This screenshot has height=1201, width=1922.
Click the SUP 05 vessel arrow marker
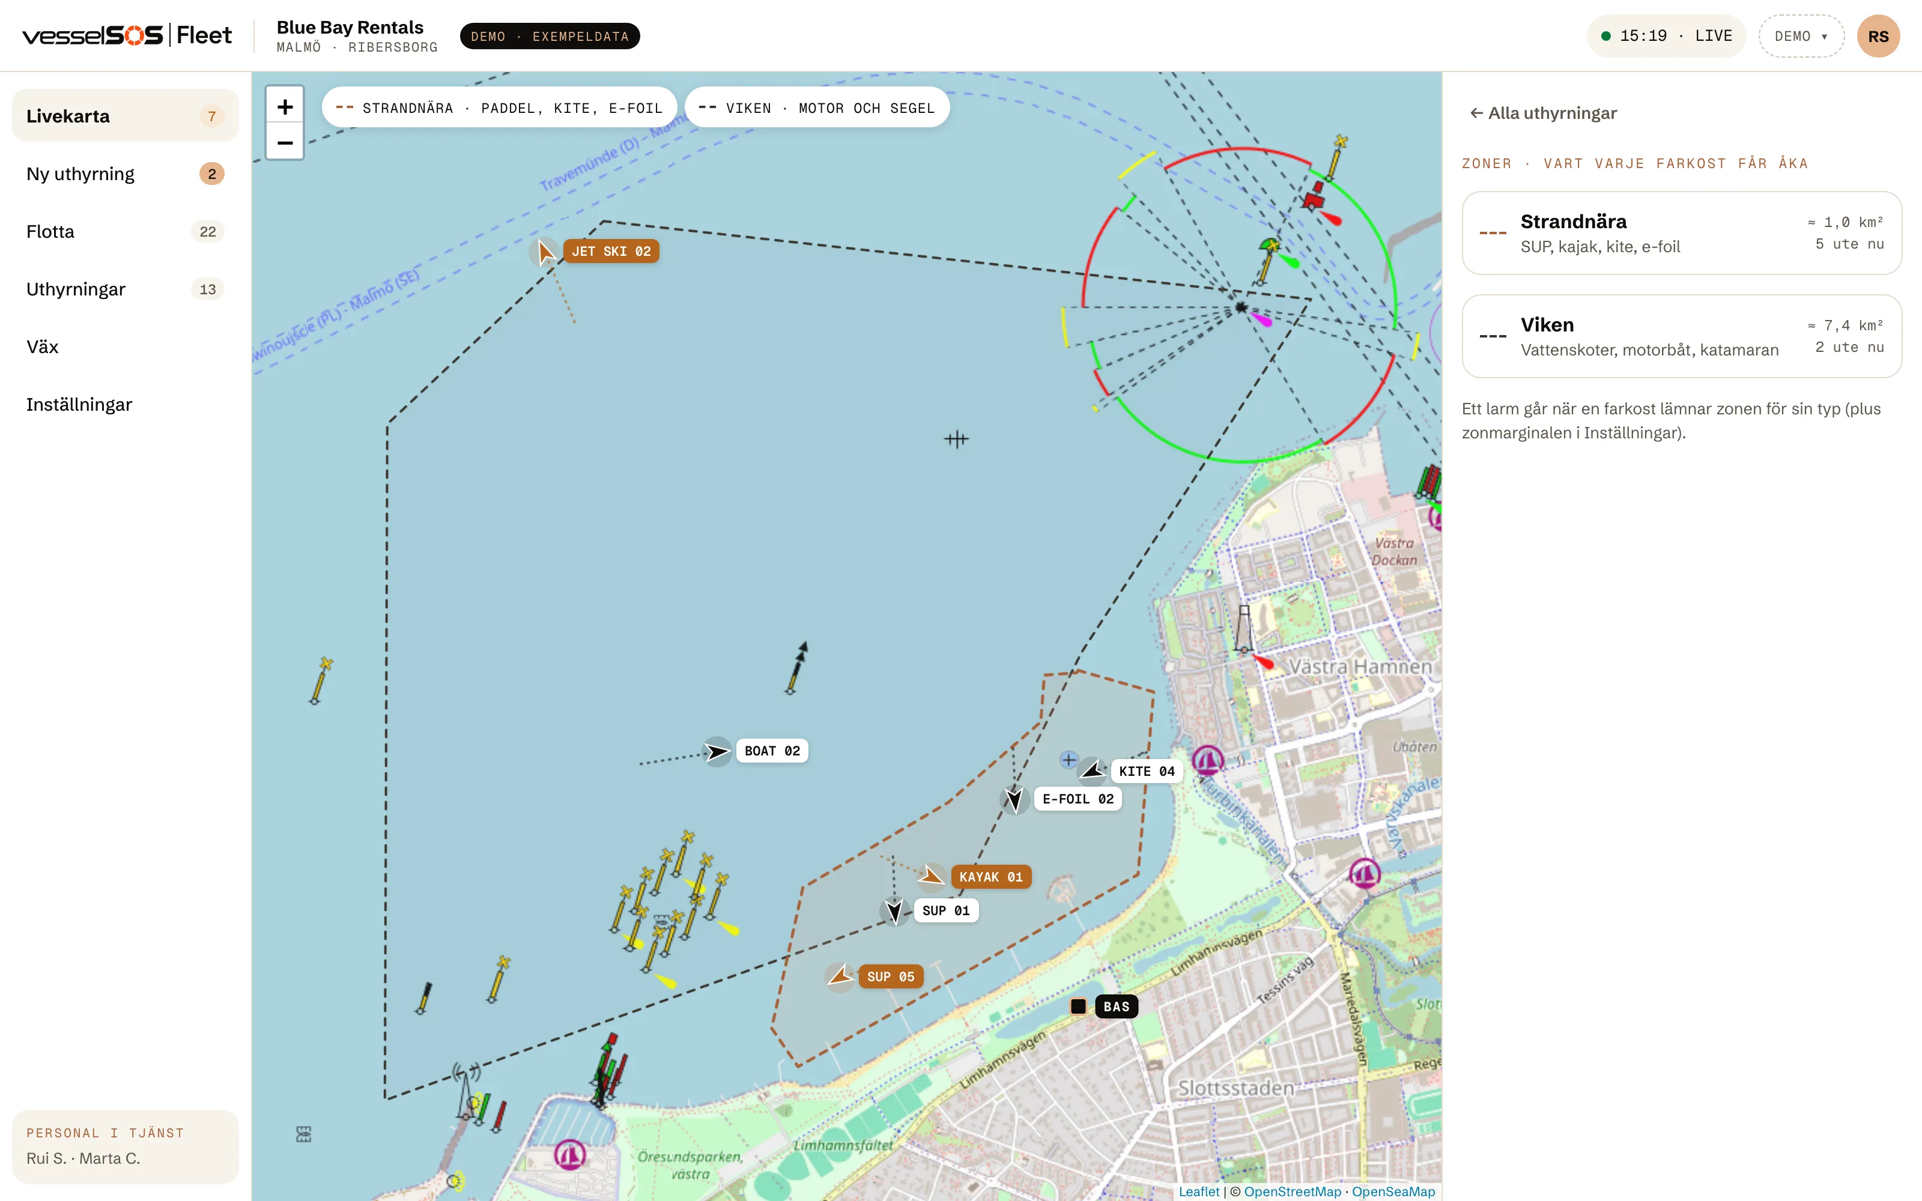(x=840, y=976)
